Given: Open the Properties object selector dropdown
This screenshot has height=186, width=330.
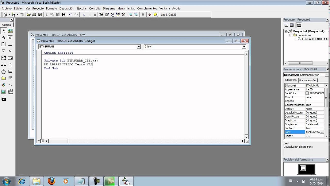Looking at the screenshot, I should (327, 75).
